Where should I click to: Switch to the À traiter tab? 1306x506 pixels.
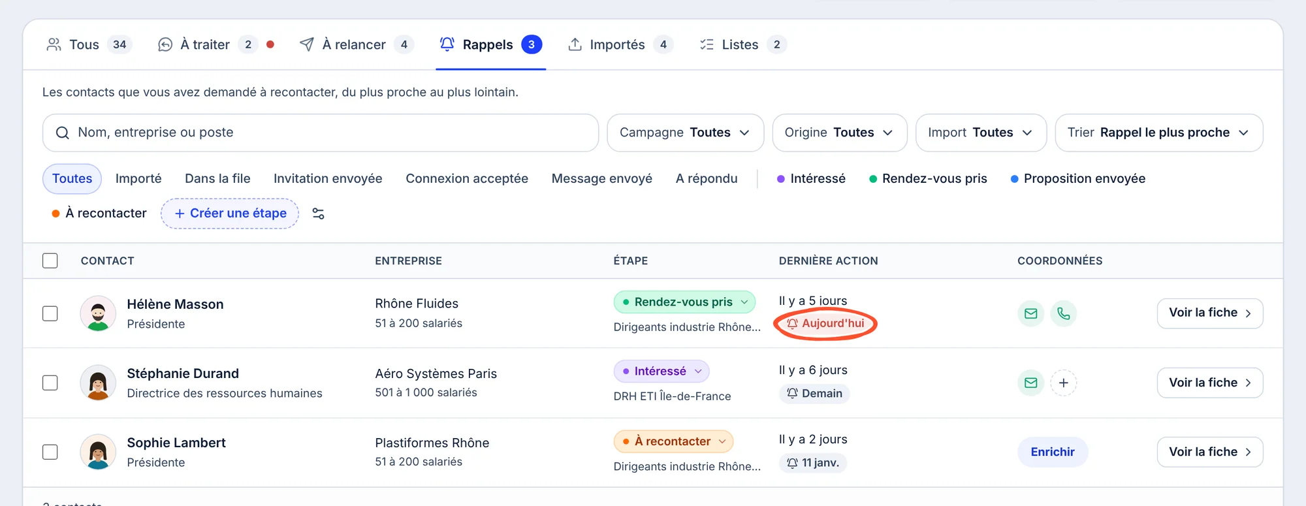coord(215,45)
